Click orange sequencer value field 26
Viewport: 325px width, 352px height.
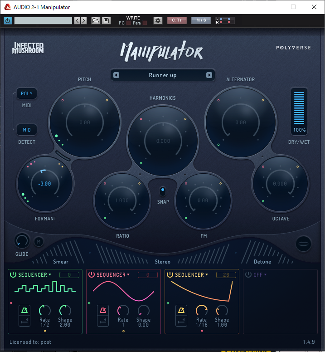(226, 275)
